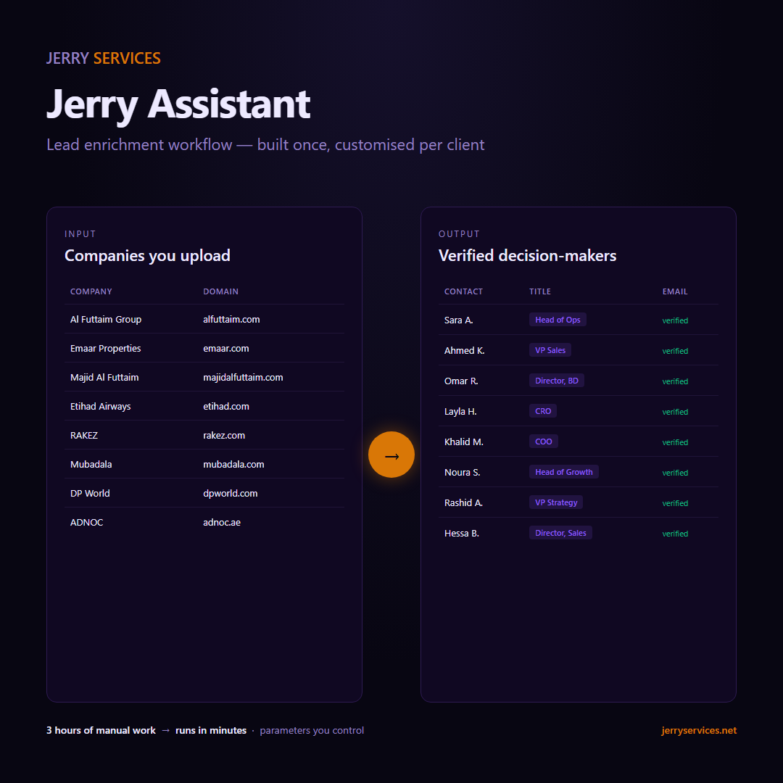
Task: Click the Companies you upload heading
Action: [147, 256]
